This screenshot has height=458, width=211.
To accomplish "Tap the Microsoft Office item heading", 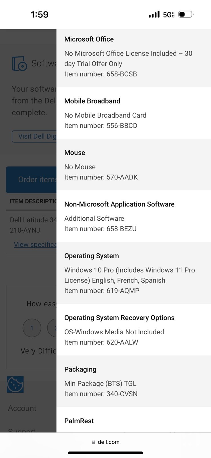I will pos(89,39).
